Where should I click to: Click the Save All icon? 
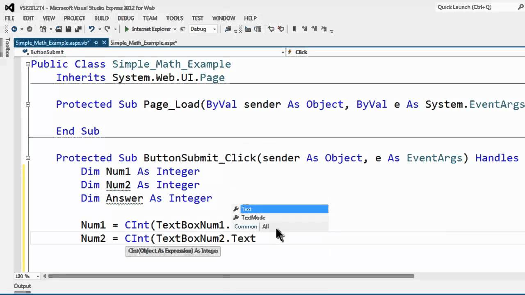(x=78, y=29)
